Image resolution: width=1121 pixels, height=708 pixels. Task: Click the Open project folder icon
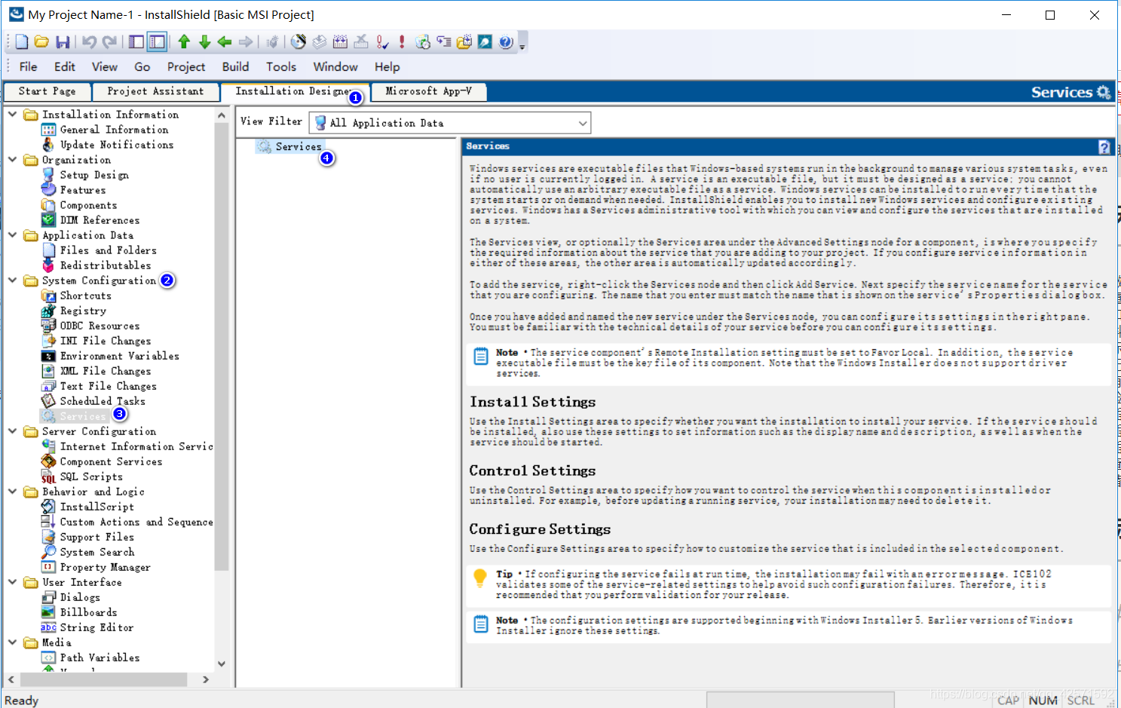pos(41,42)
